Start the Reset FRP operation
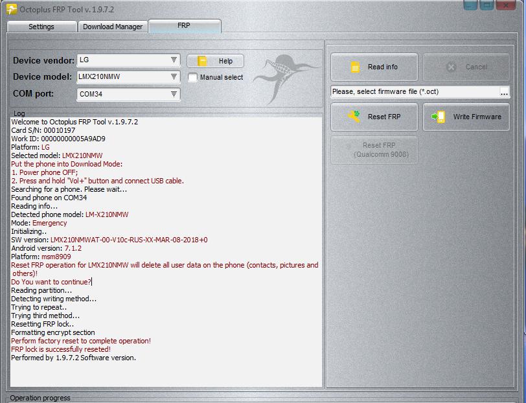 coord(374,117)
